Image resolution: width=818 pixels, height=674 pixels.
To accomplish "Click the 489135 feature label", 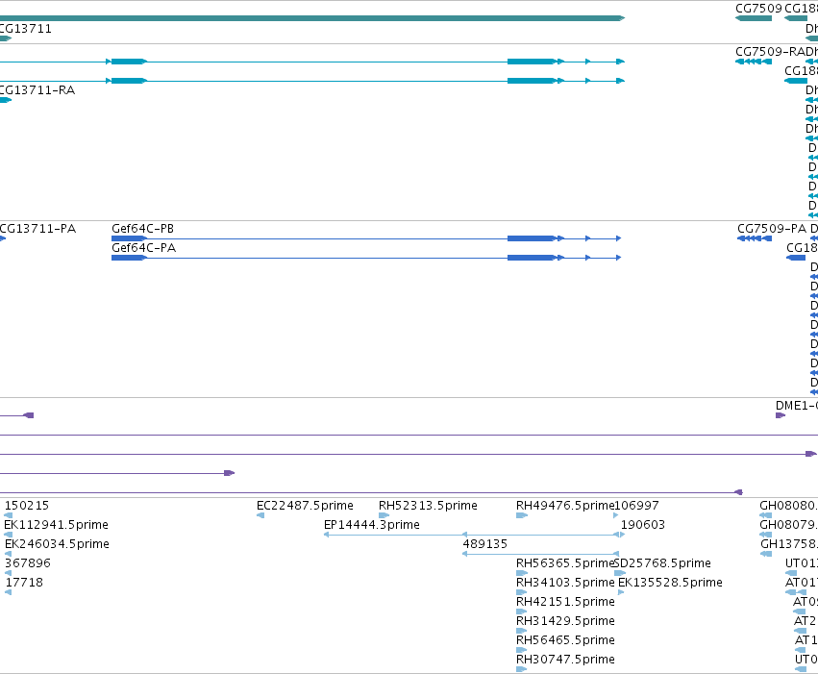I will [484, 544].
